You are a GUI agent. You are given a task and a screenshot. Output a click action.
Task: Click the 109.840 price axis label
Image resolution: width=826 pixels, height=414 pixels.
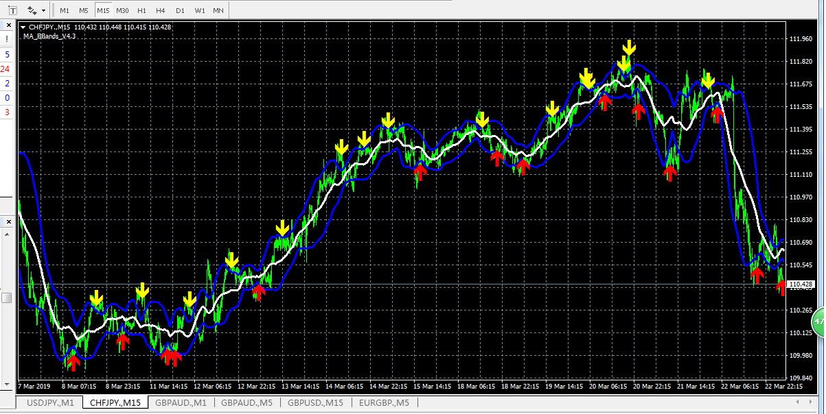801,378
